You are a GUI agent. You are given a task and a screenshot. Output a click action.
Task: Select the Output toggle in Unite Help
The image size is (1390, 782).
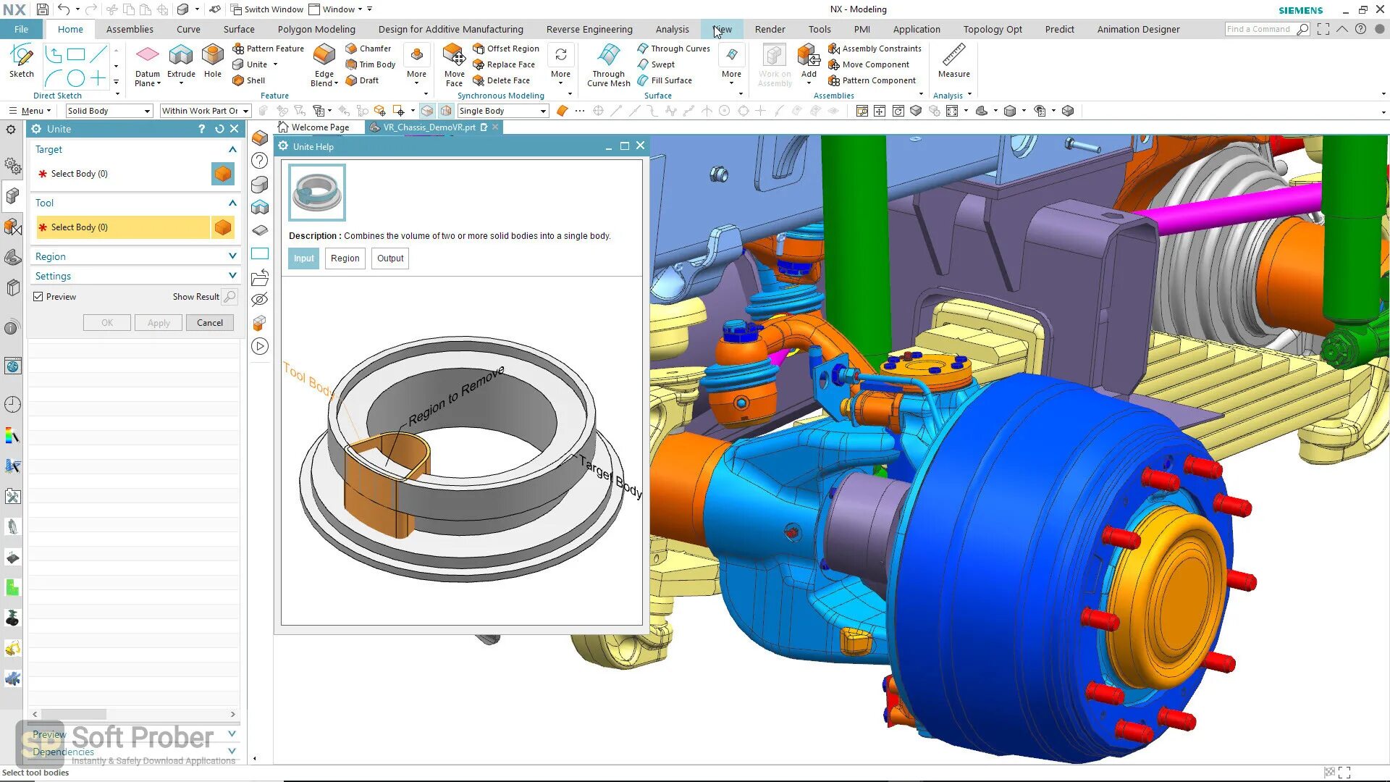[390, 258]
